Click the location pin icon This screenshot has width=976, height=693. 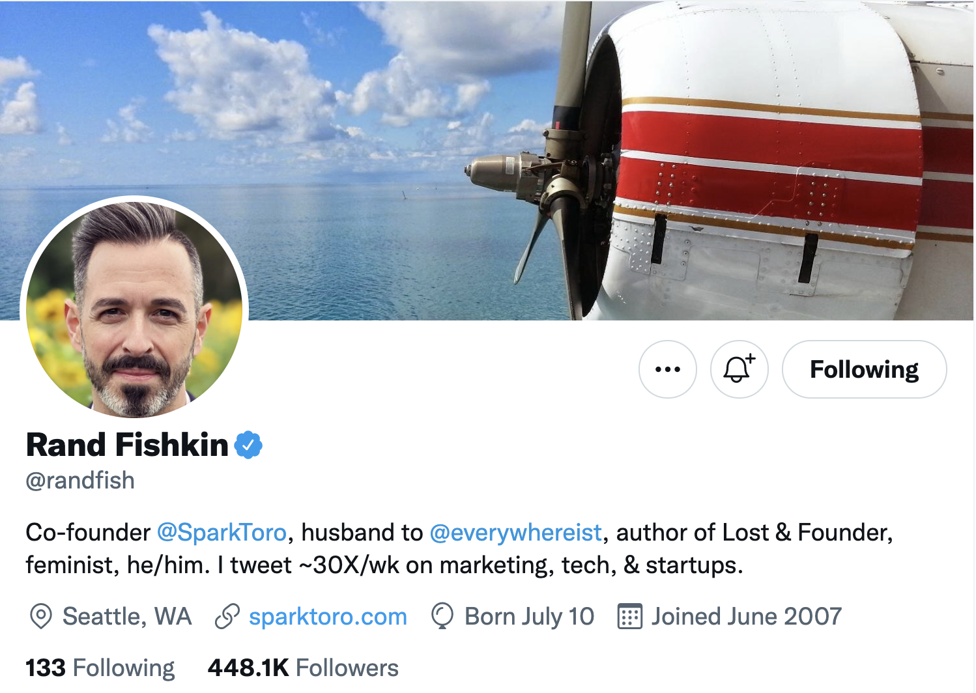coord(41,616)
